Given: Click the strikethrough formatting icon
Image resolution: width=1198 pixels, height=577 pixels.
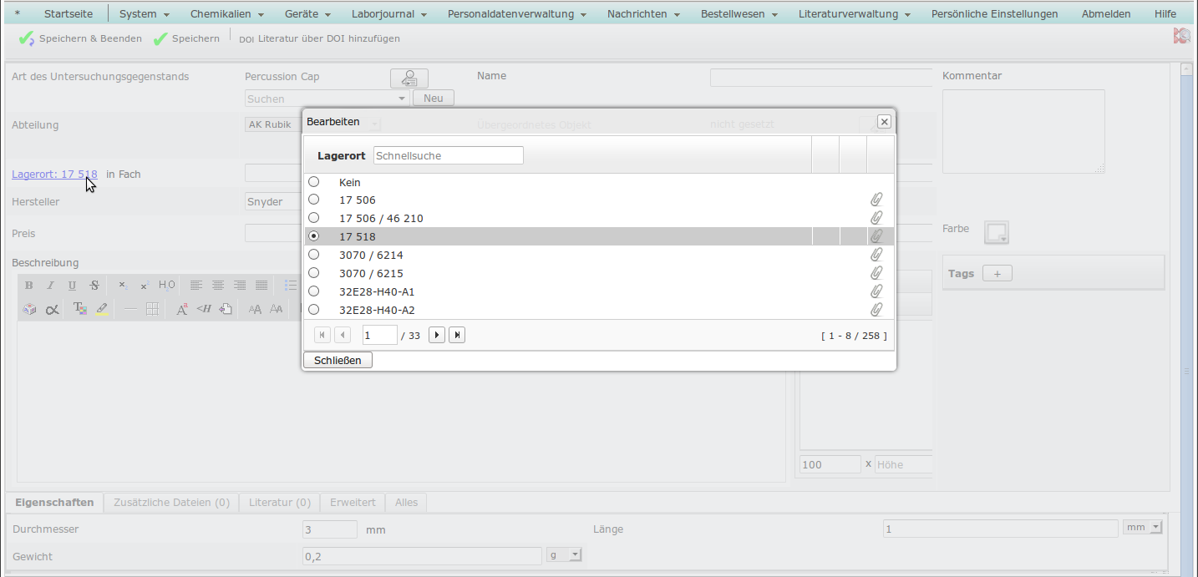Looking at the screenshot, I should pyautogui.click(x=94, y=286).
